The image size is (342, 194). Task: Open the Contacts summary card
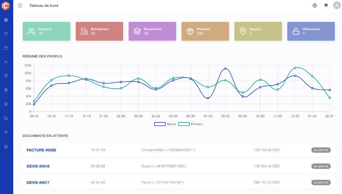[47, 31]
